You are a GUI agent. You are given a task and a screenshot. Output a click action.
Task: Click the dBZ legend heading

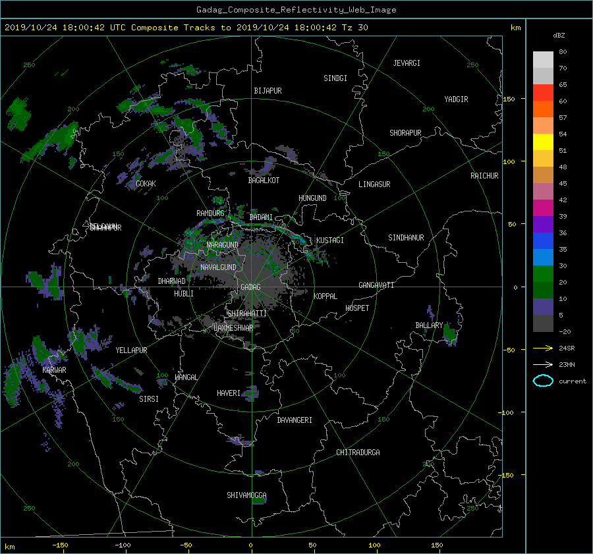pos(559,36)
